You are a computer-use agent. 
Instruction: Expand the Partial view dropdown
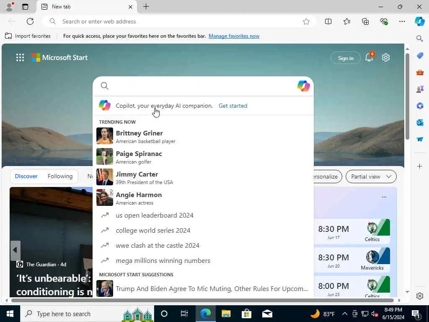(371, 177)
